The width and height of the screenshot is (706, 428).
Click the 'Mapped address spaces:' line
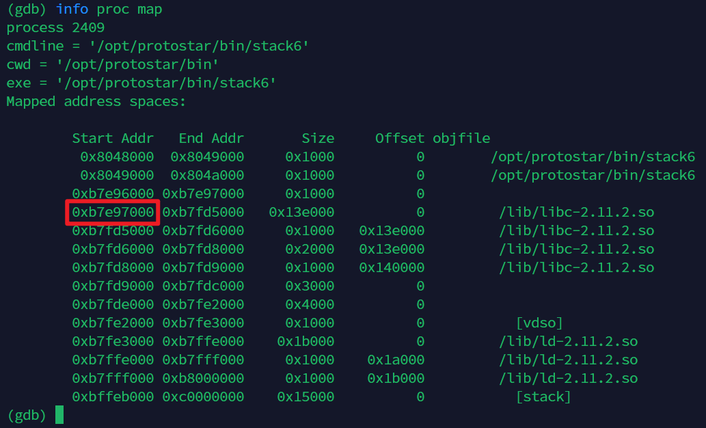[96, 101]
